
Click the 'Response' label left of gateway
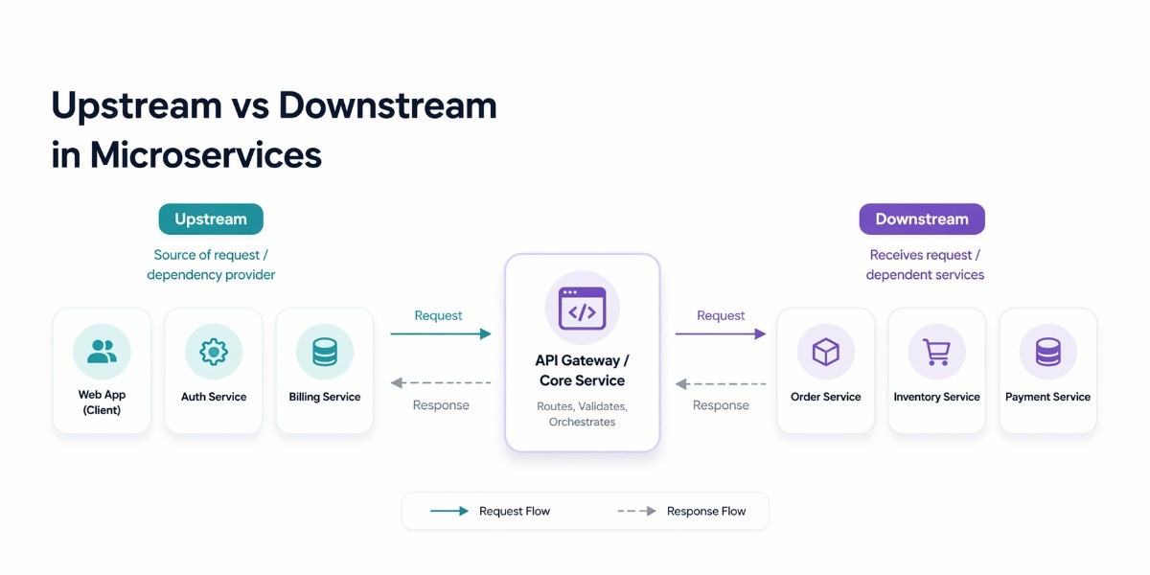(441, 405)
